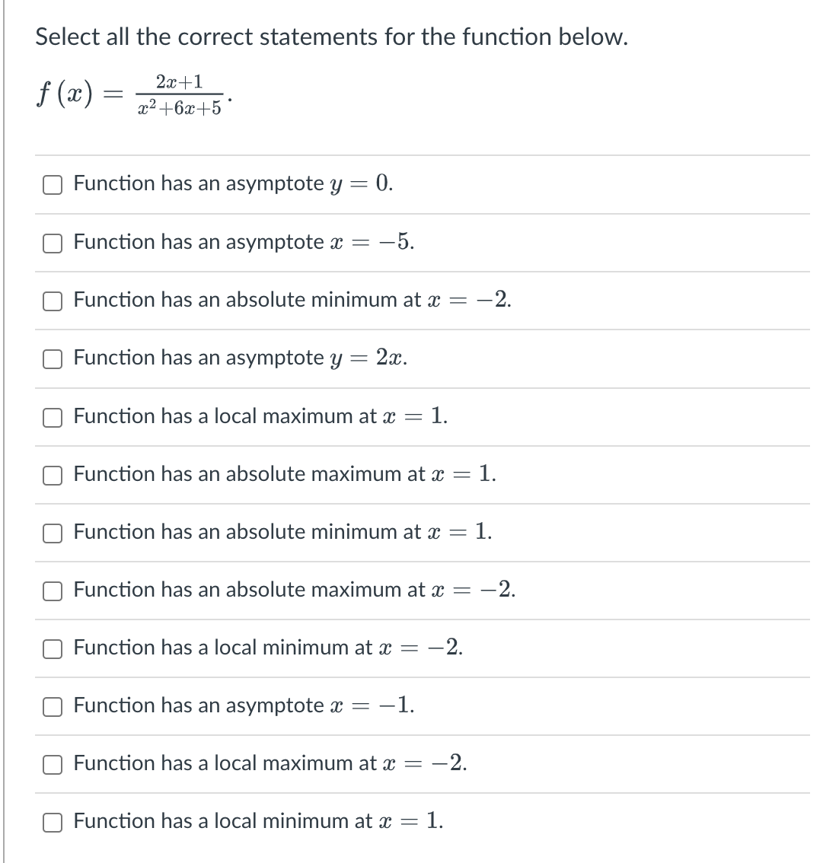839x863 pixels.
Task: Check the asymptote x = −5 option
Action: coord(53,244)
